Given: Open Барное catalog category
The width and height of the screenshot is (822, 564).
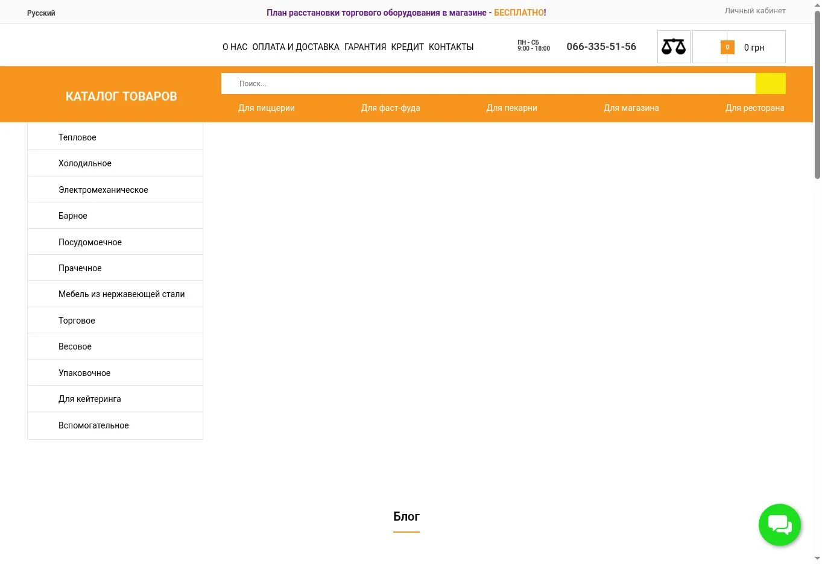Looking at the screenshot, I should 115,216.
